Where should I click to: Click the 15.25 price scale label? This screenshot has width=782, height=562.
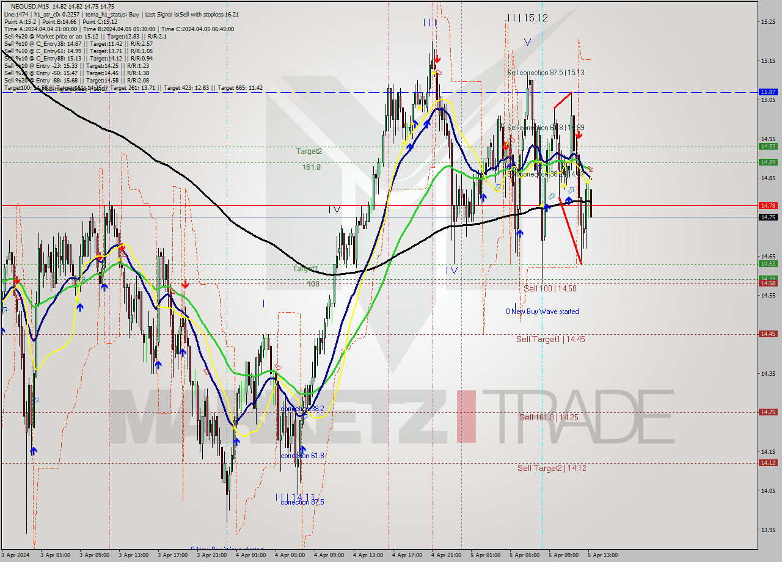767,21
